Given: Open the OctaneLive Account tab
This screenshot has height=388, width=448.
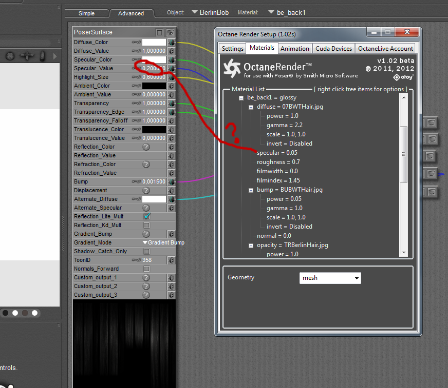Looking at the screenshot, I should tap(385, 49).
